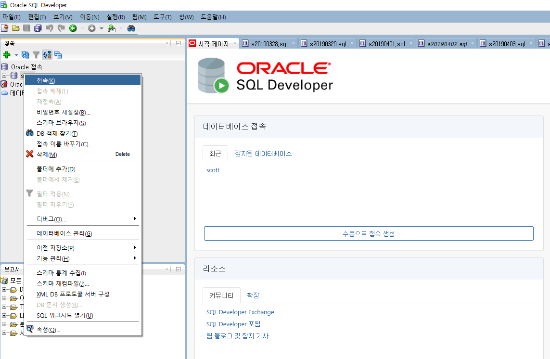The height and width of the screenshot is (359, 550).
Task: Choose XML DB 프로토콜 서버 구성
Action: tap(83, 294)
